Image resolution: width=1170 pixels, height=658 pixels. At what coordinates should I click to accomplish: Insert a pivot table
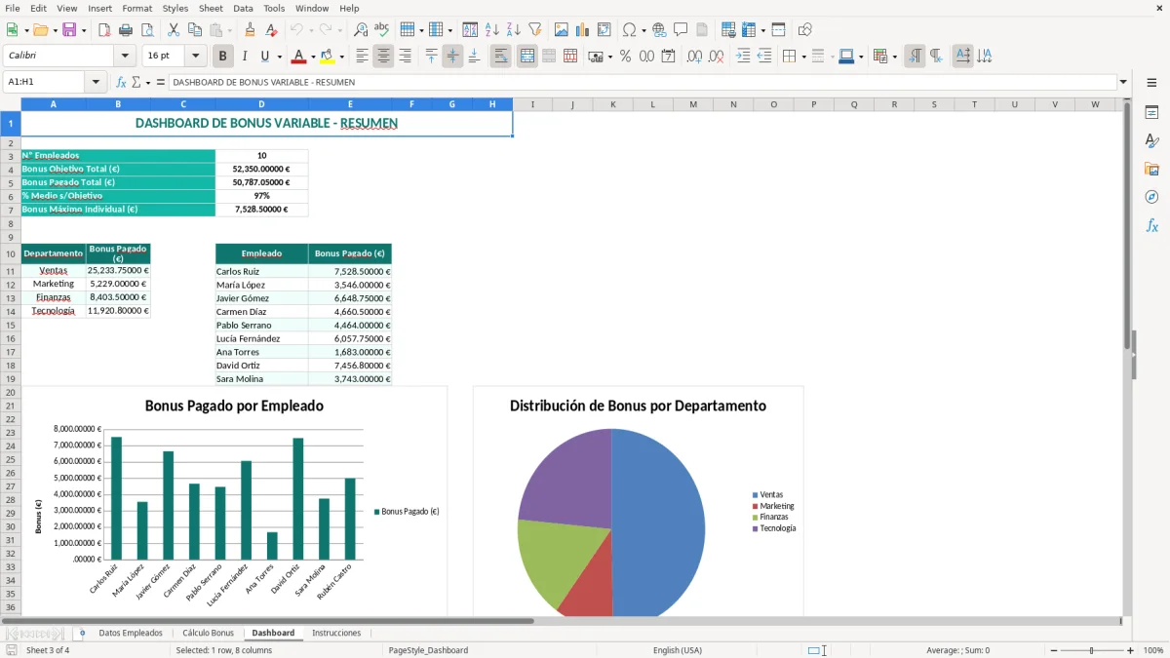coord(604,30)
